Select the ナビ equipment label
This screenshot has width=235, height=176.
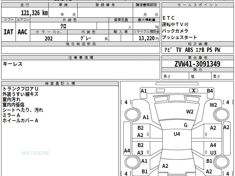coord(168,50)
